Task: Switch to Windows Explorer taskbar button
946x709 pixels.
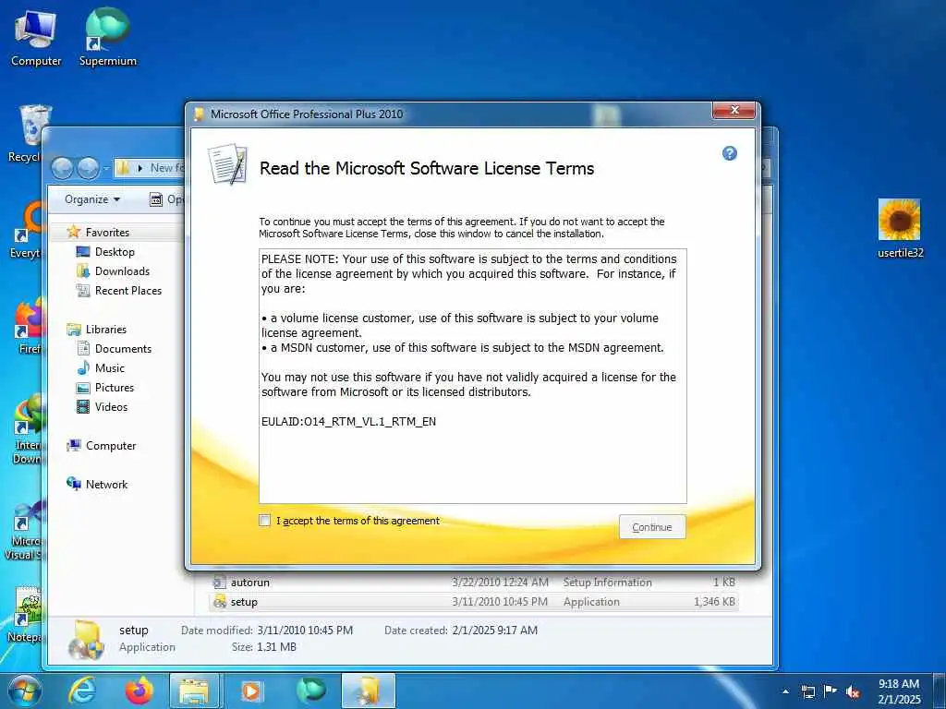Action: [x=195, y=691]
